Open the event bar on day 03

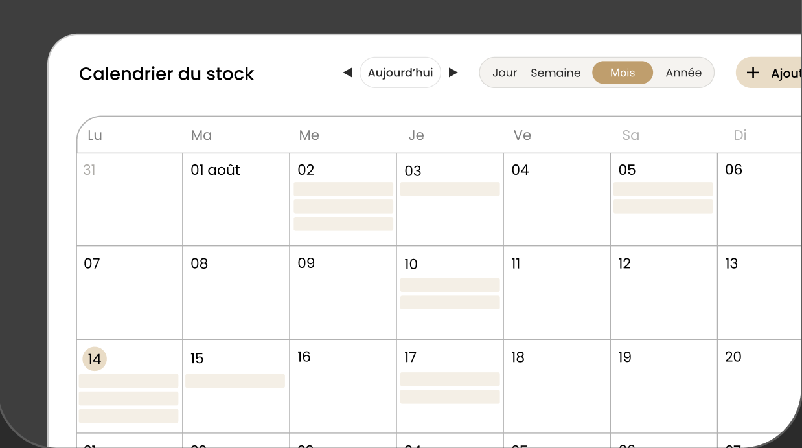pos(450,189)
